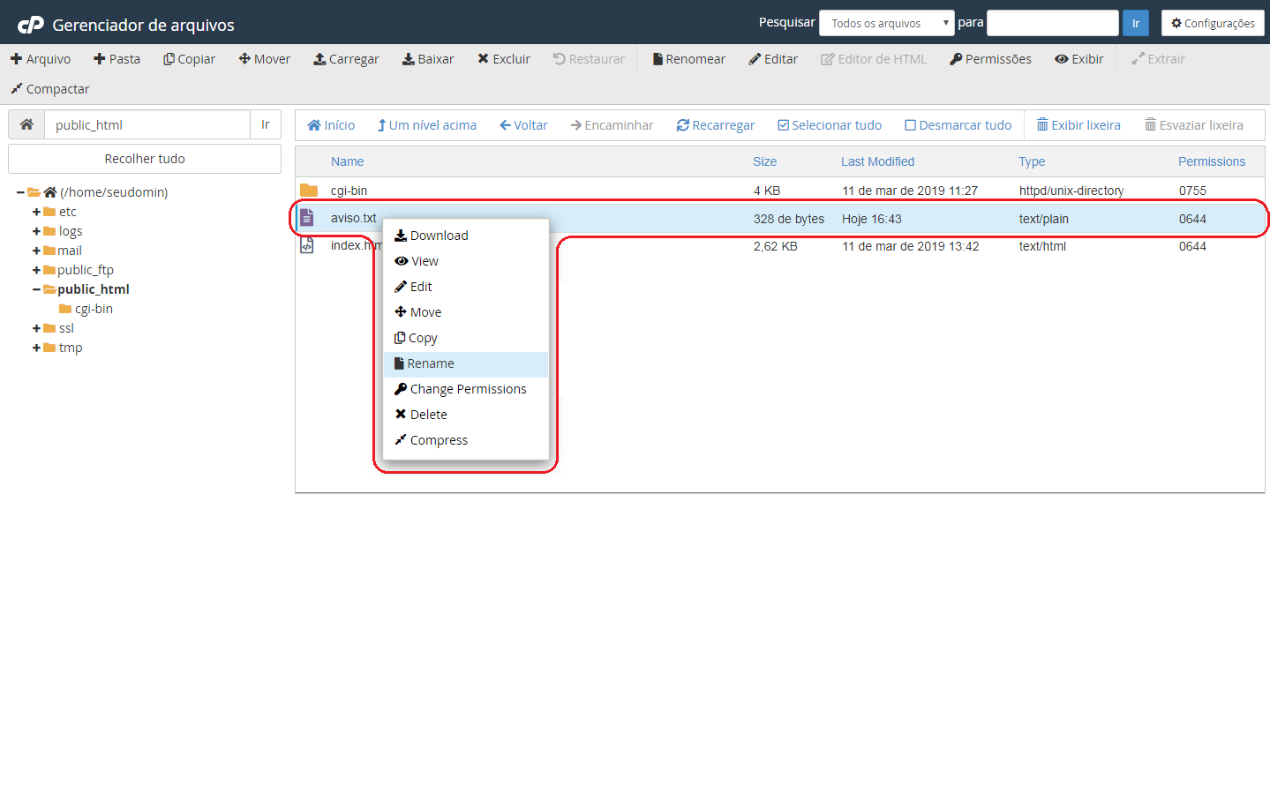Screen dimensions: 1270x794
Task: Click permissions 0644 of aviso.txt
Action: [x=1192, y=219]
